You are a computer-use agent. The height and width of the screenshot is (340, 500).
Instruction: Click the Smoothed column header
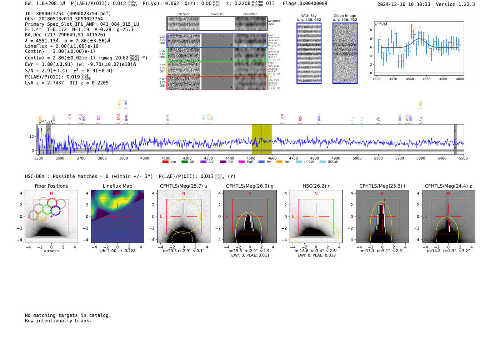point(250,14)
